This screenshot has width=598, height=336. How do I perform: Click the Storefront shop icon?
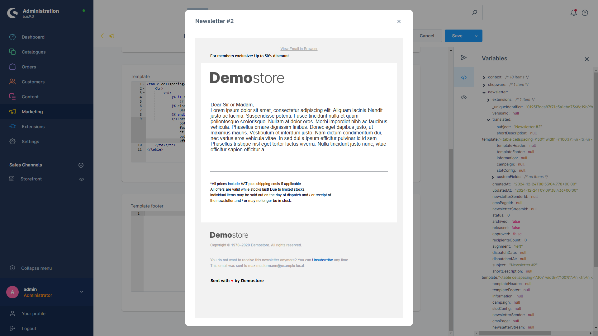12,179
